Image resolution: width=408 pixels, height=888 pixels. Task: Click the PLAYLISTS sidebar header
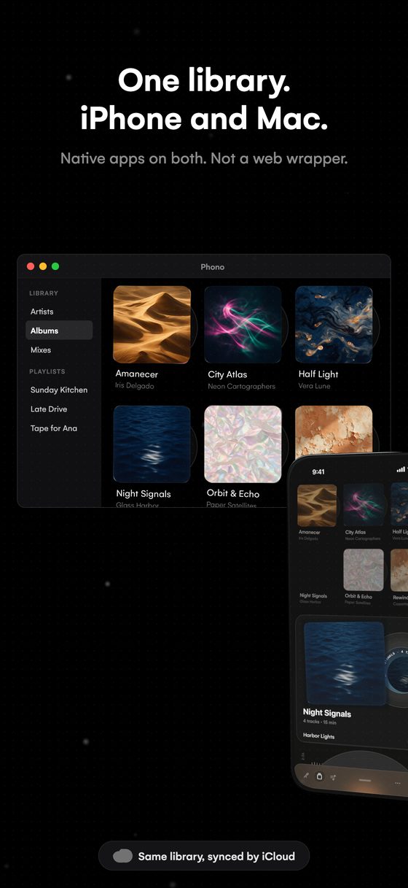47,371
